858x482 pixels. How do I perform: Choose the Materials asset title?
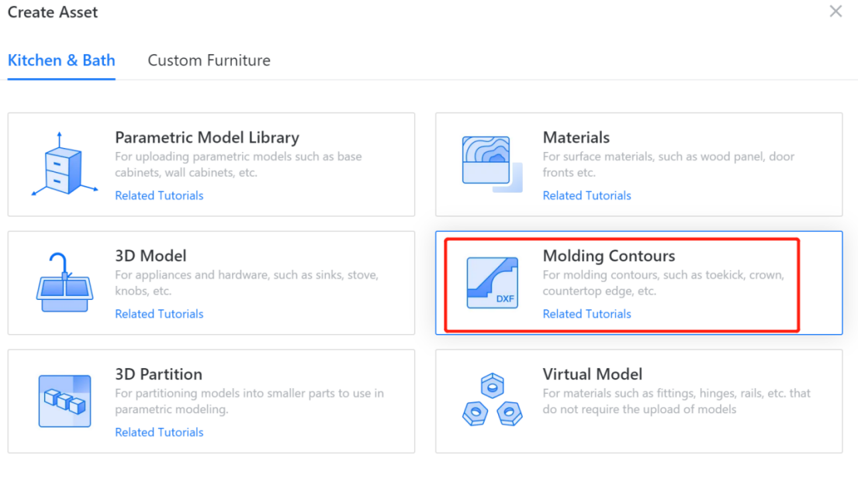tap(576, 138)
